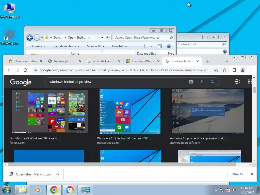Open the Chrome profile icon
The image size is (260, 195).
242,70
